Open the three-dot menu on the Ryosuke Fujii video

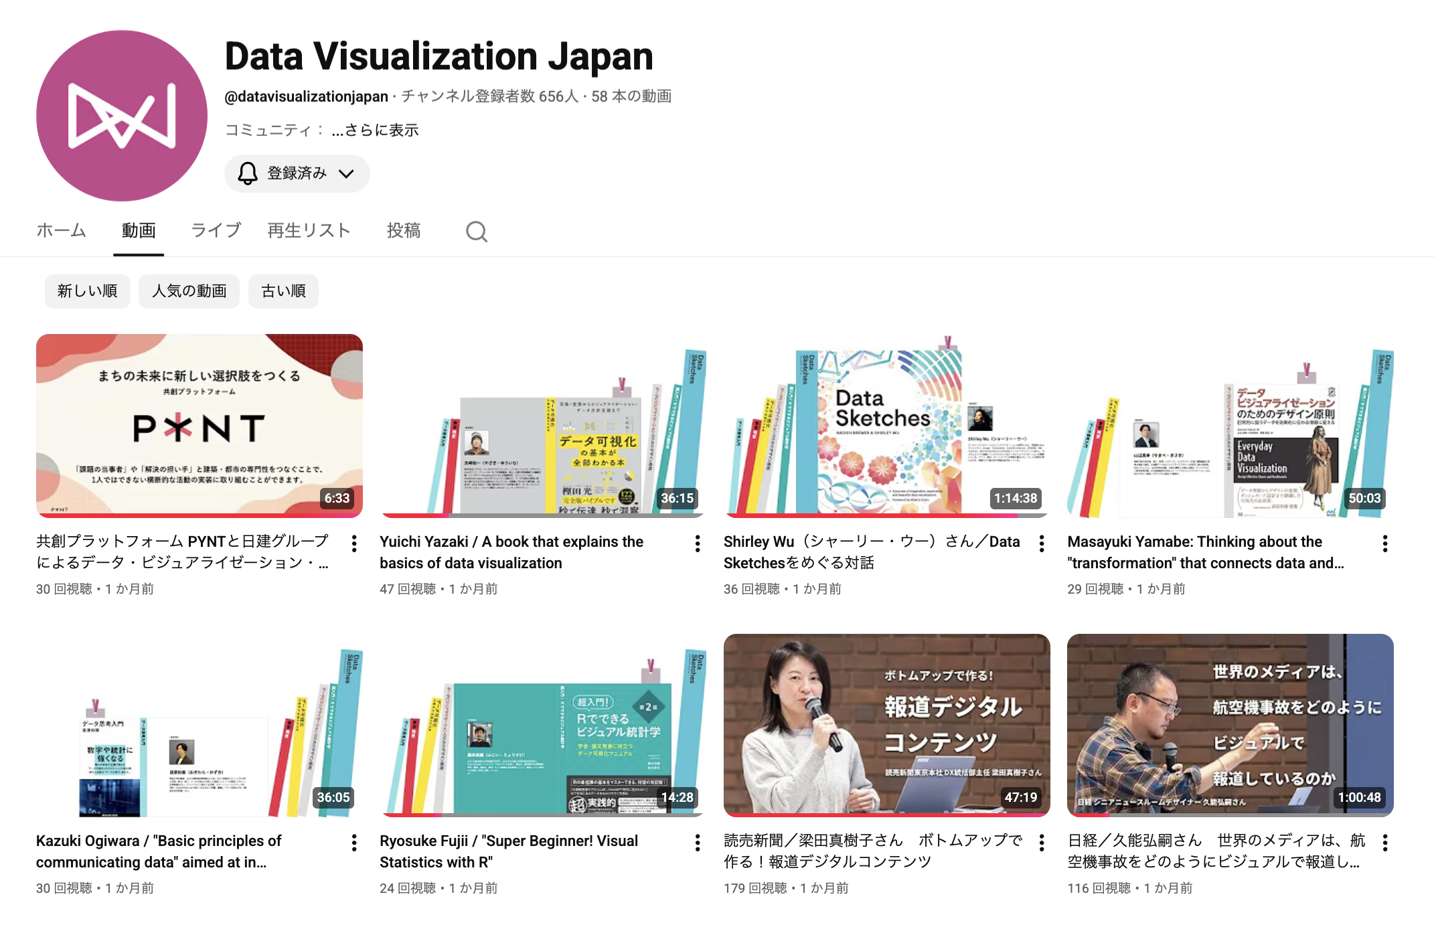[x=696, y=843]
